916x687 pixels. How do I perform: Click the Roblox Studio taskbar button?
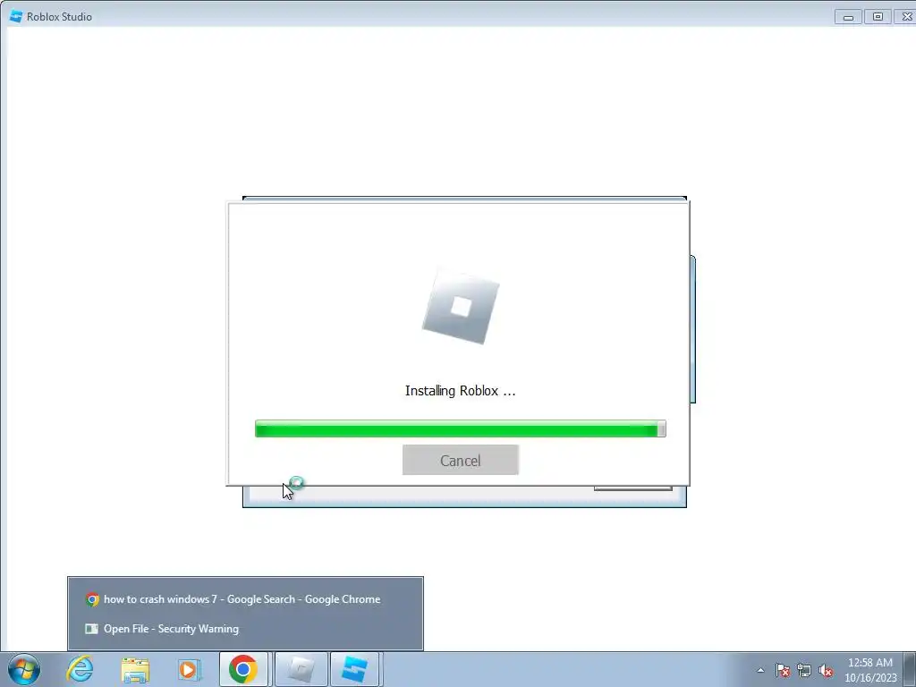click(355, 669)
